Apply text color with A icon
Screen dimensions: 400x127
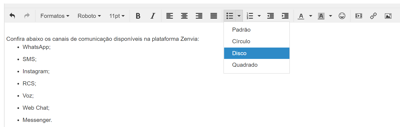[301, 16]
